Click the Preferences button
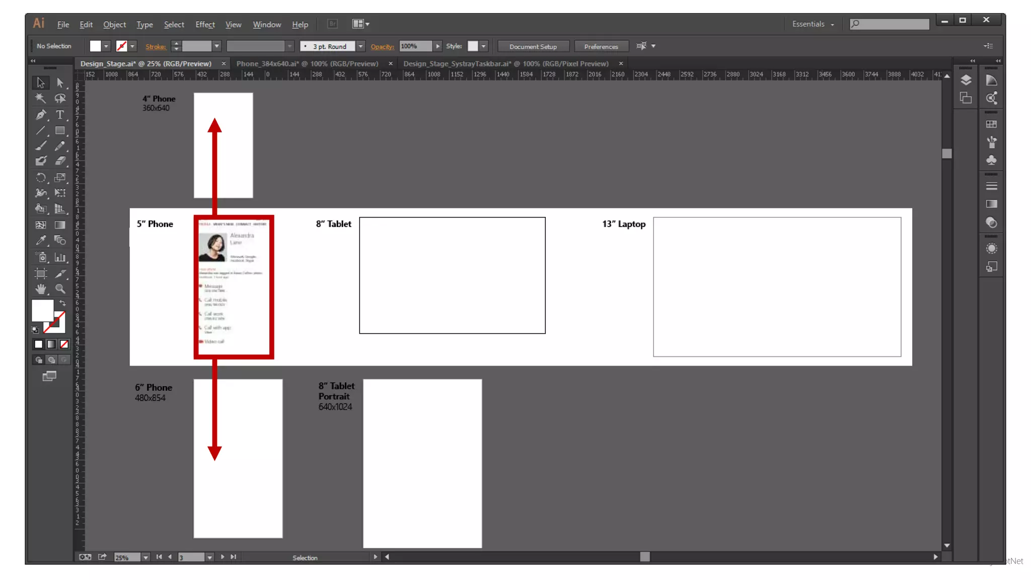This screenshot has width=1031, height=580. [x=601, y=46]
